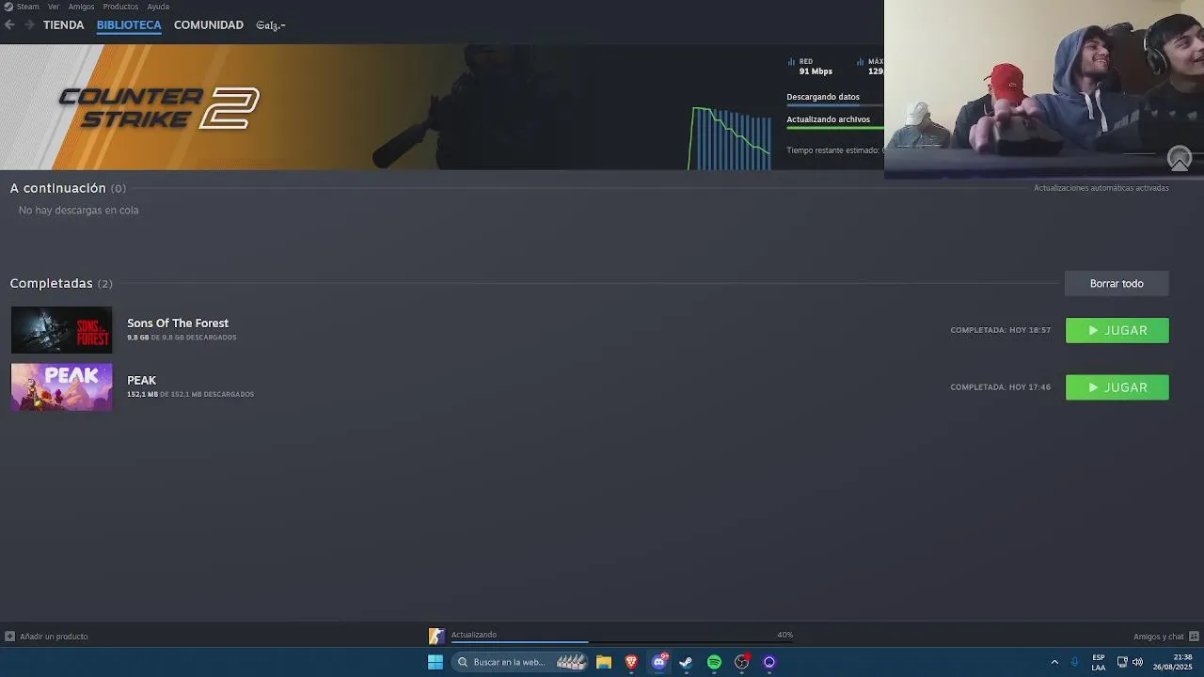Open OBS Studio from the taskbar

pyautogui.click(x=742, y=662)
